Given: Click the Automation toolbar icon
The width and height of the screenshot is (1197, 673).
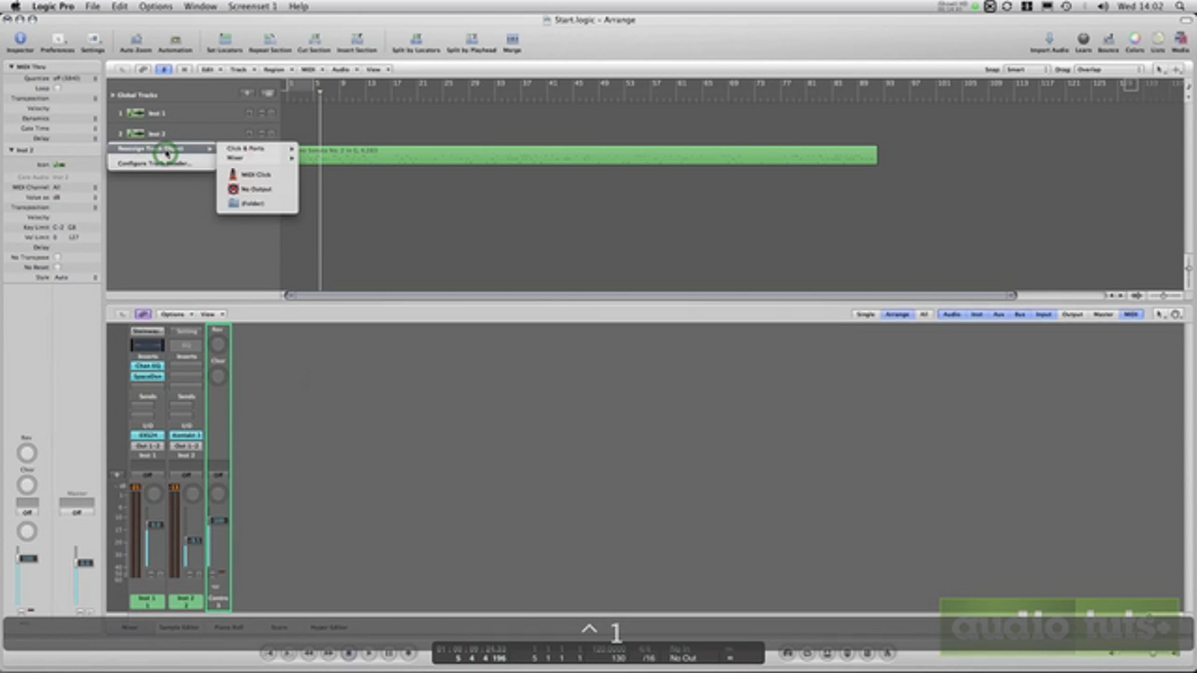Looking at the screenshot, I should coord(175,42).
